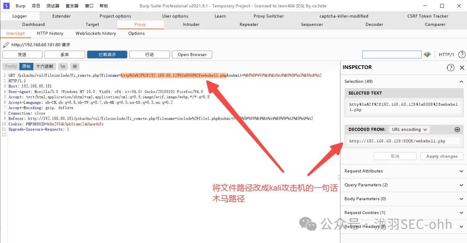Select the Intercept sub-tab
The height and width of the screenshot is (243, 467).
[16, 33]
